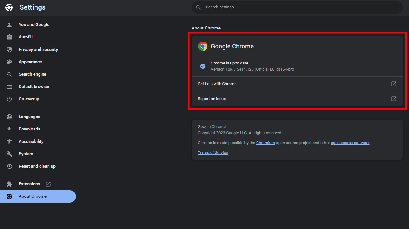Viewport: 409px width, 229px height.
Task: Click the person icon beside You and Google
Action: [9, 25]
